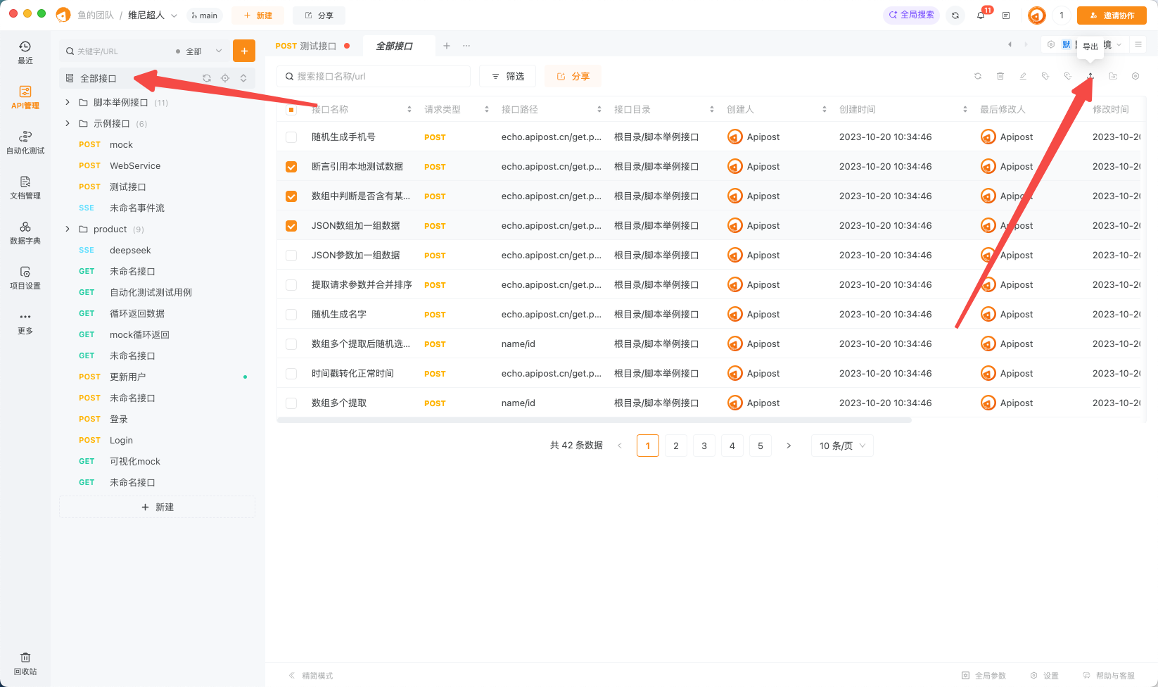Viewport: 1158px width, 687px height.
Task: Click the trash icon in the API list toolbar
Action: click(x=1000, y=75)
